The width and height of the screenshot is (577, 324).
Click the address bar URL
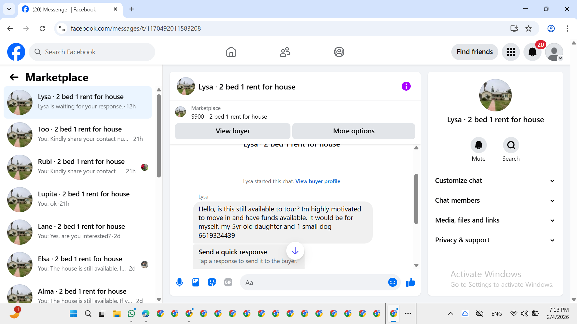pyautogui.click(x=136, y=29)
